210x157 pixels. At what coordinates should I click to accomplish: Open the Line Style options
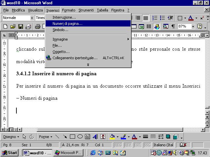[145, 137]
